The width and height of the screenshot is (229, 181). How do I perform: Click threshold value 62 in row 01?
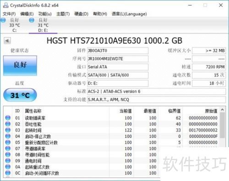(x=178, y=118)
